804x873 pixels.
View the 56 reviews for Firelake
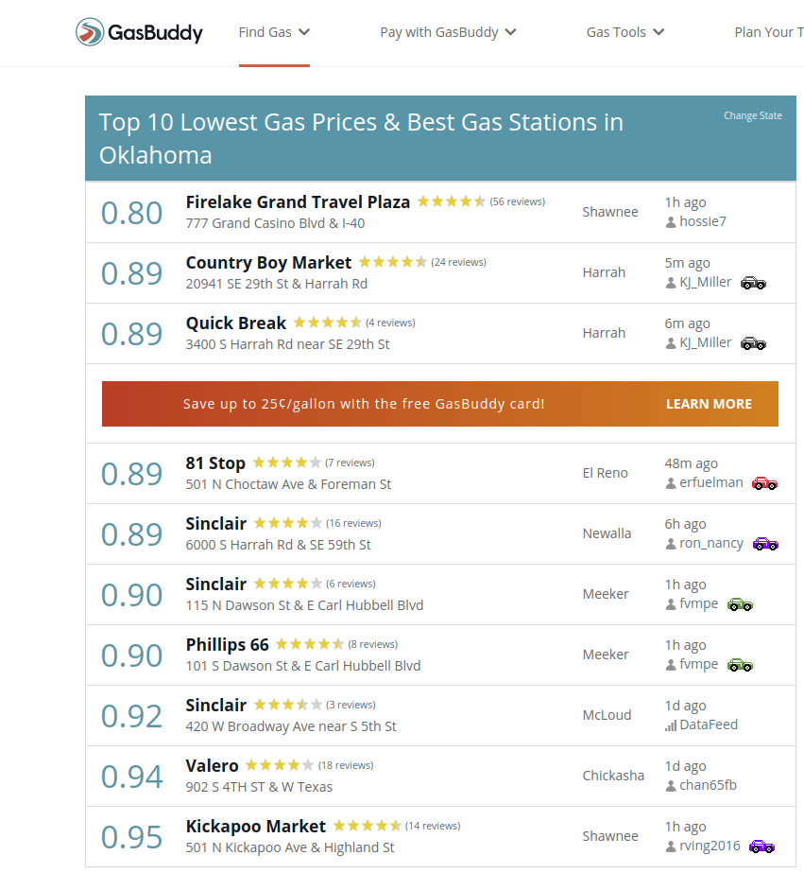[517, 201]
